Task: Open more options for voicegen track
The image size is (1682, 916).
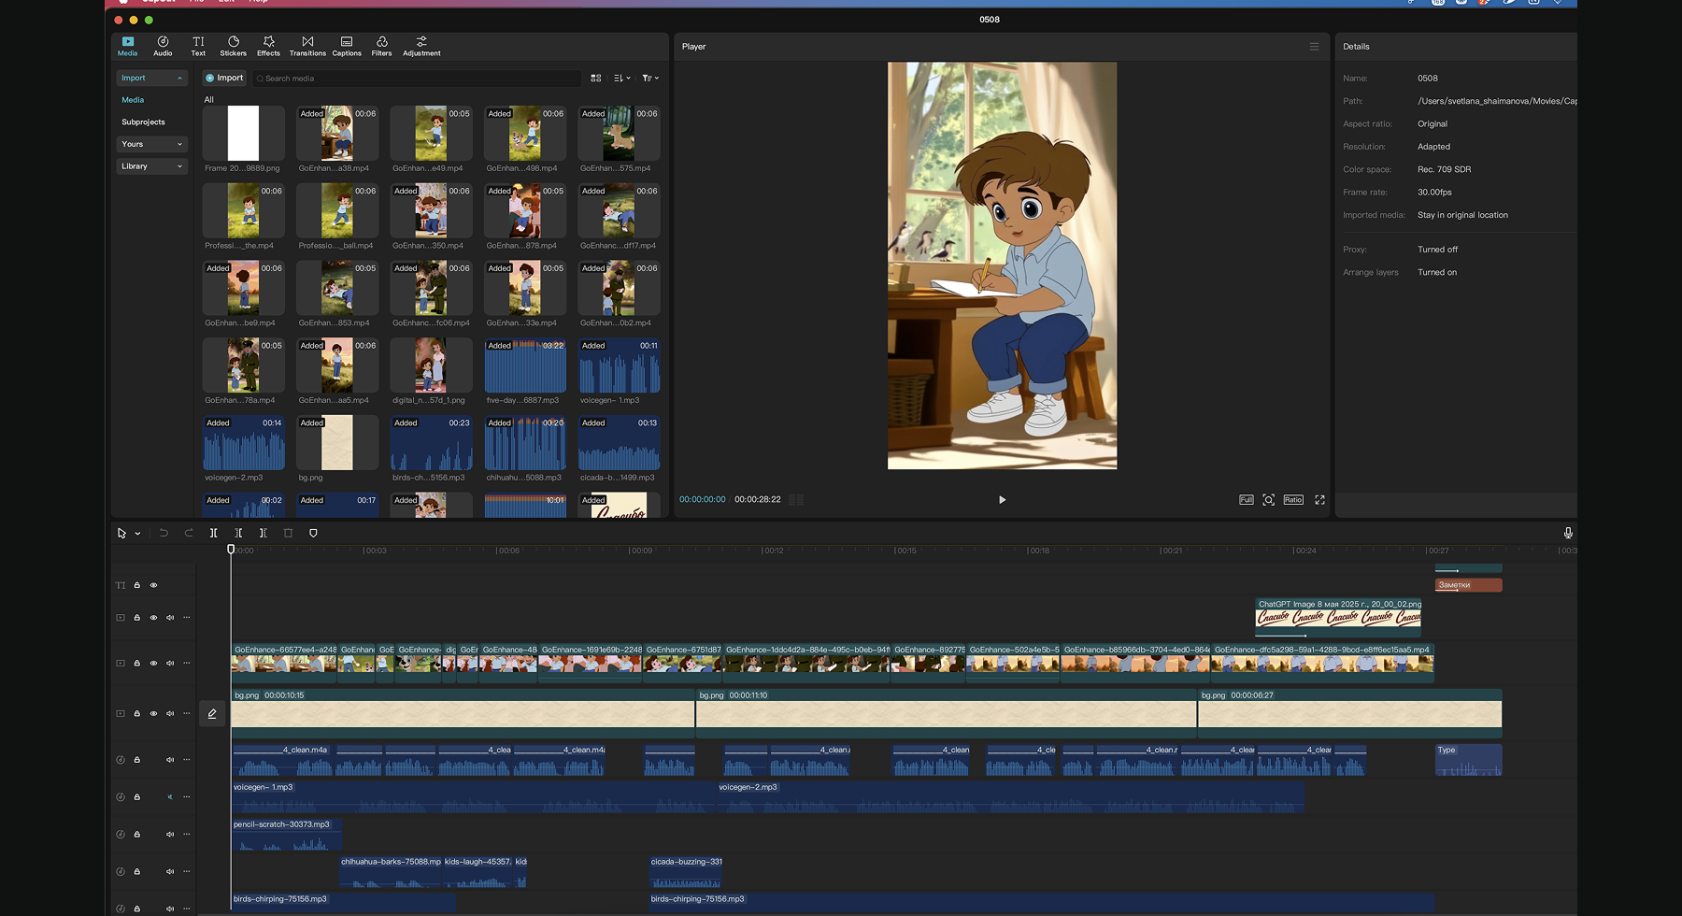Action: [x=187, y=796]
